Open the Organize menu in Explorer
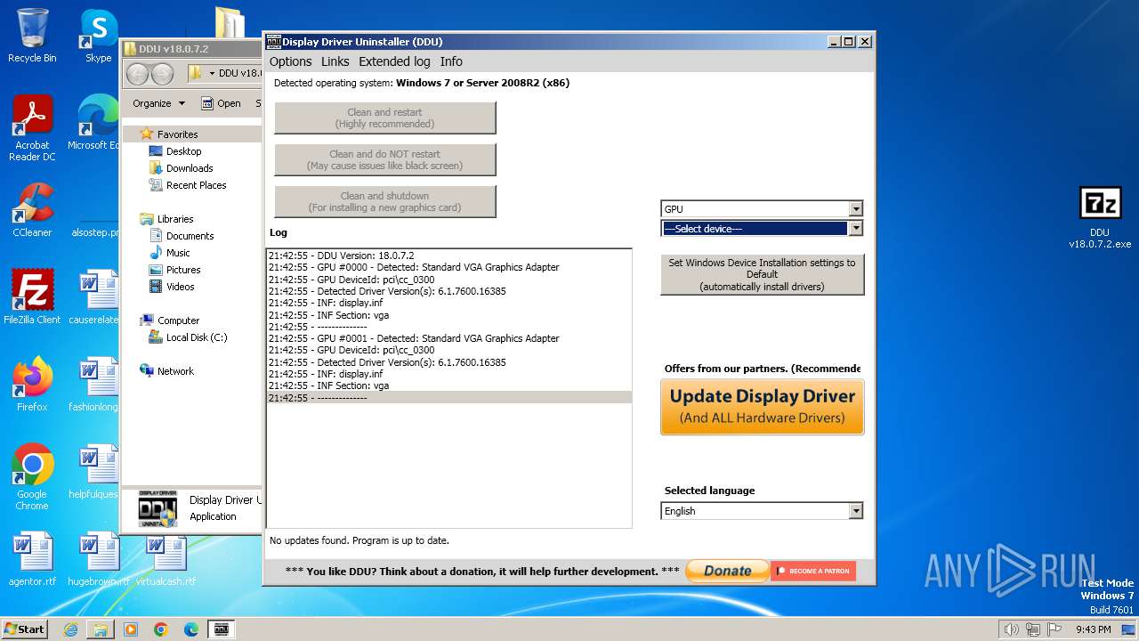This screenshot has width=1139, height=641. (x=158, y=103)
